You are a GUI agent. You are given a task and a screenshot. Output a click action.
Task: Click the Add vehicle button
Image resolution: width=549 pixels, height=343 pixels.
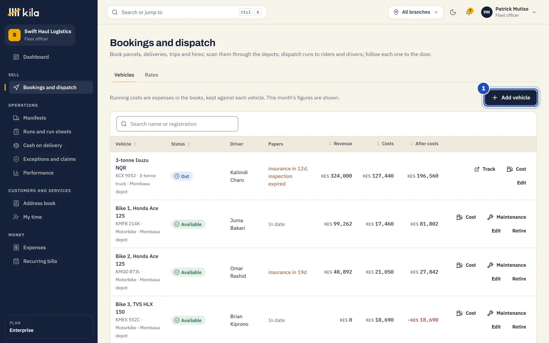tap(510, 98)
